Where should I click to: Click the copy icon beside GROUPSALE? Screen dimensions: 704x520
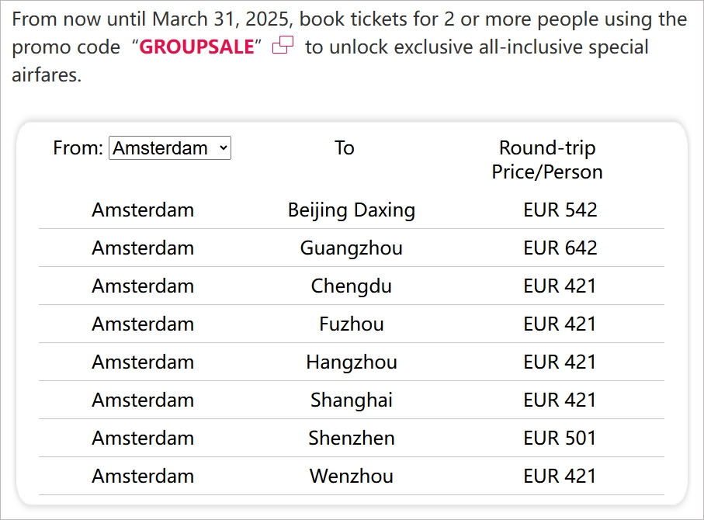tap(283, 47)
